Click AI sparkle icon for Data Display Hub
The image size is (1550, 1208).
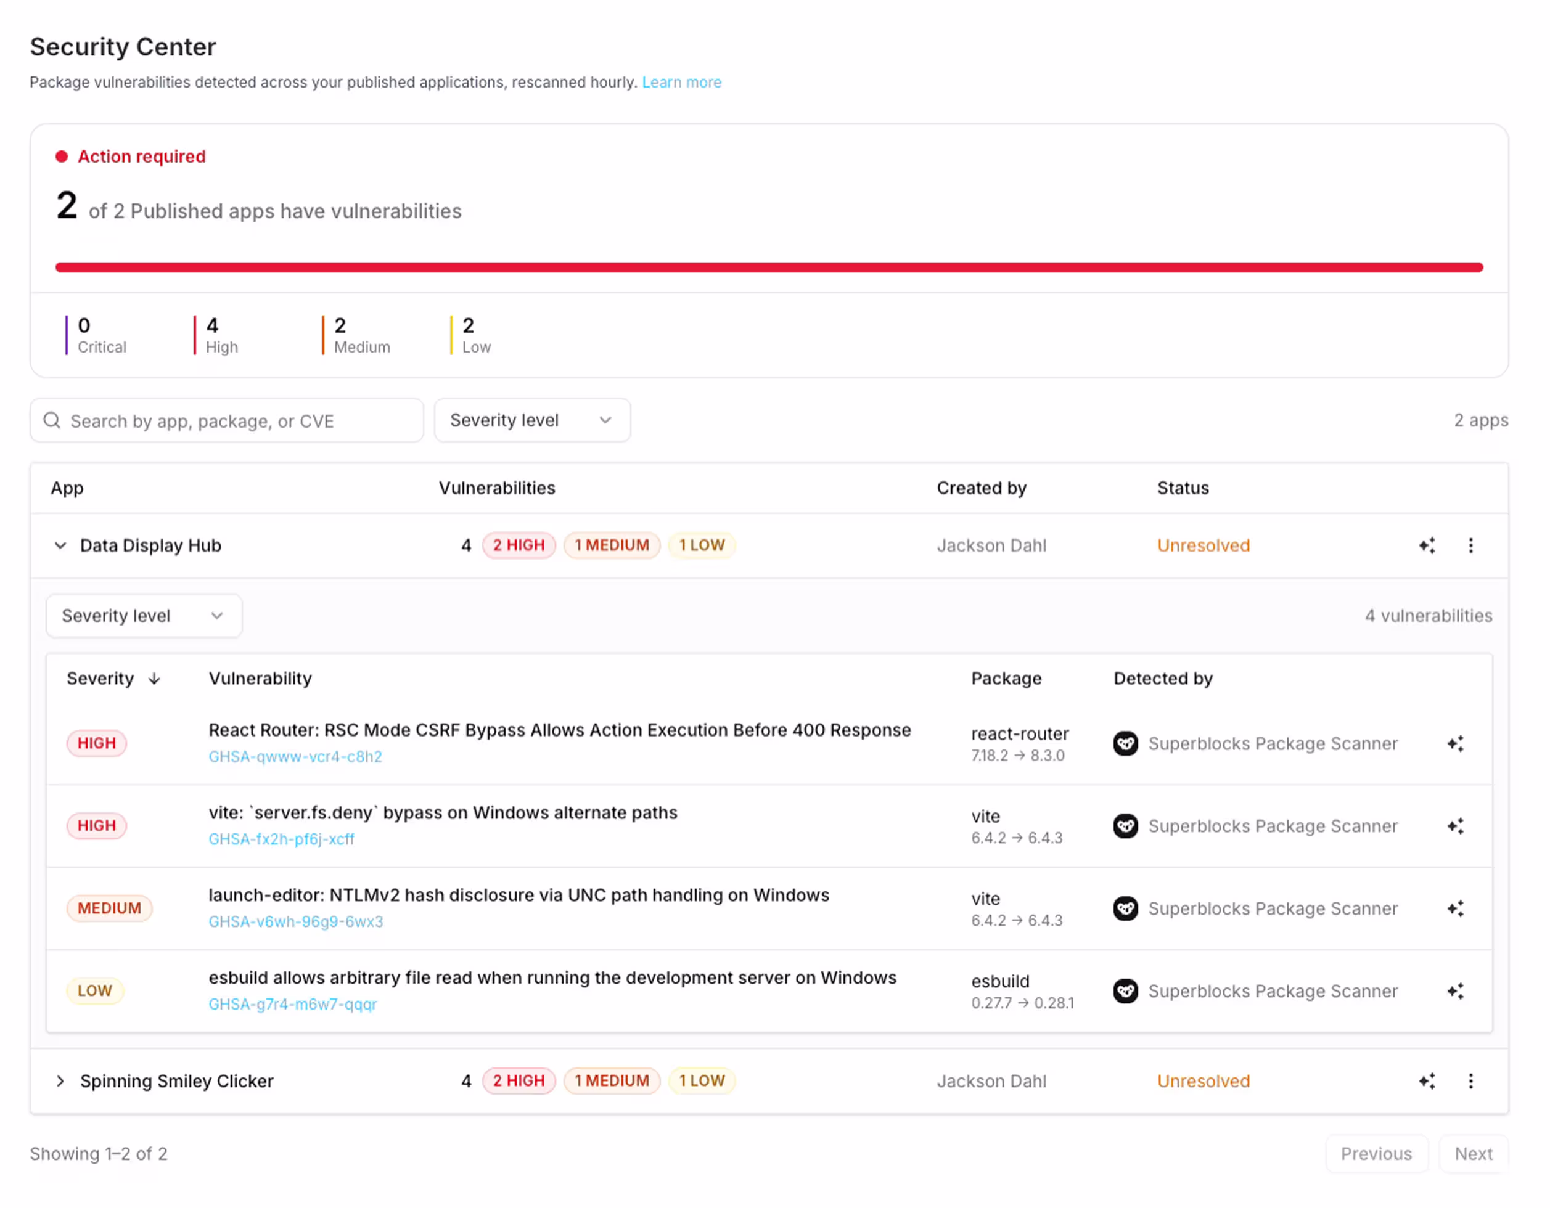1427,545
